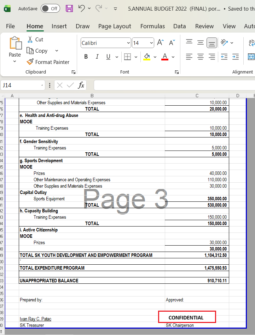Viewport: 255px width, 335px height.
Task: Click the Redo arrow
Action: pyautogui.click(x=99, y=8)
